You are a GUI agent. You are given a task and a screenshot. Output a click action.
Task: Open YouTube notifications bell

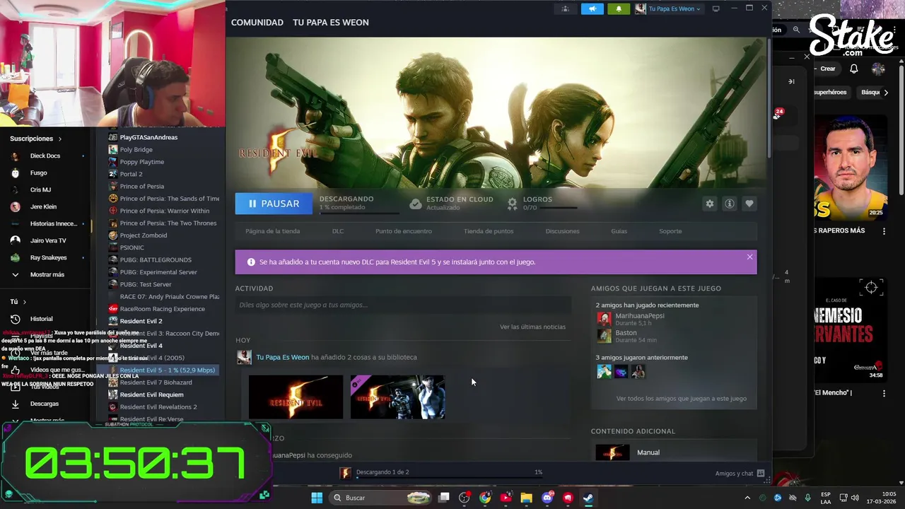(854, 69)
